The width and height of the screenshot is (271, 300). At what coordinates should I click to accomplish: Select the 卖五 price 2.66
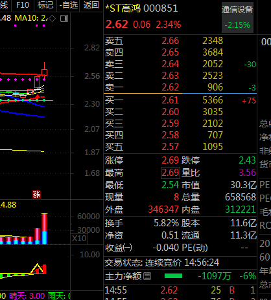171,41
